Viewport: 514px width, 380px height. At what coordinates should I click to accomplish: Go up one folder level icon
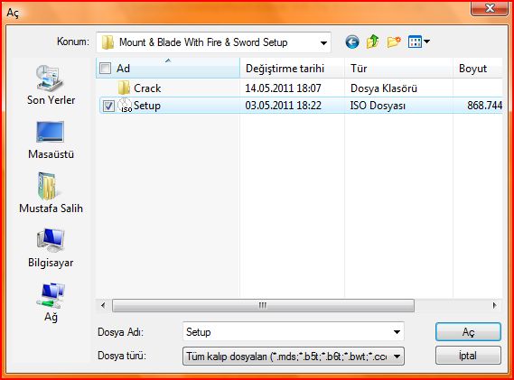[x=373, y=42]
